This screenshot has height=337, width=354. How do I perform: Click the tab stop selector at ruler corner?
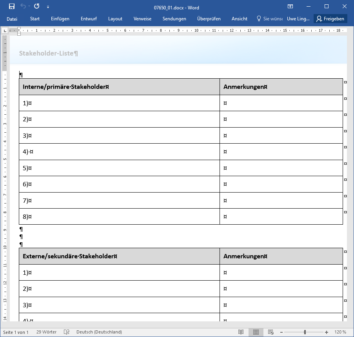coord(5,30)
